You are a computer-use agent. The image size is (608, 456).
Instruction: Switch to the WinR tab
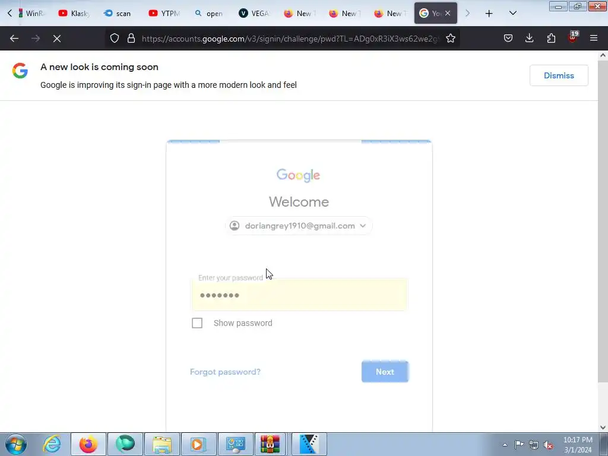point(31,13)
